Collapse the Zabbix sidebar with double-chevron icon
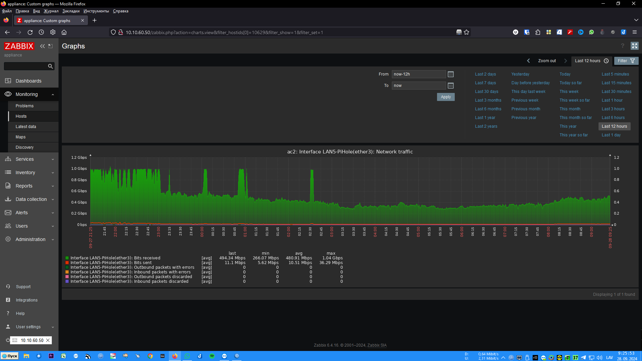Image resolution: width=642 pixels, height=361 pixels. (x=42, y=46)
